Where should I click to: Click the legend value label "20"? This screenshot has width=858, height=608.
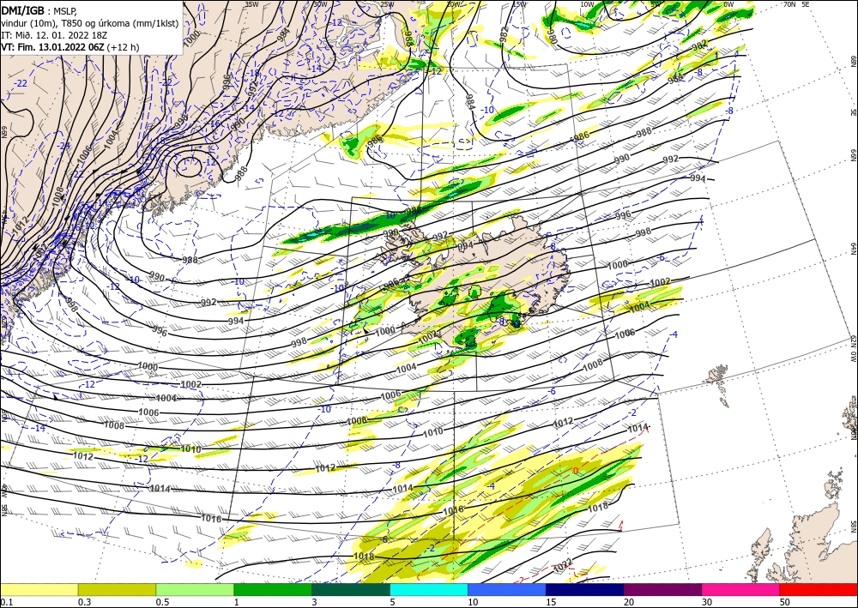tap(629, 602)
